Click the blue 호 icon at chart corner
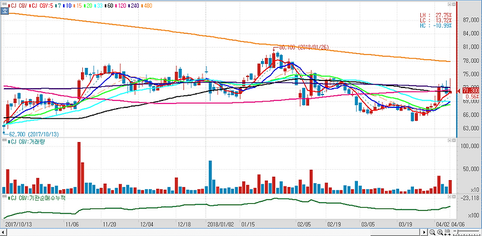 (4, 11)
